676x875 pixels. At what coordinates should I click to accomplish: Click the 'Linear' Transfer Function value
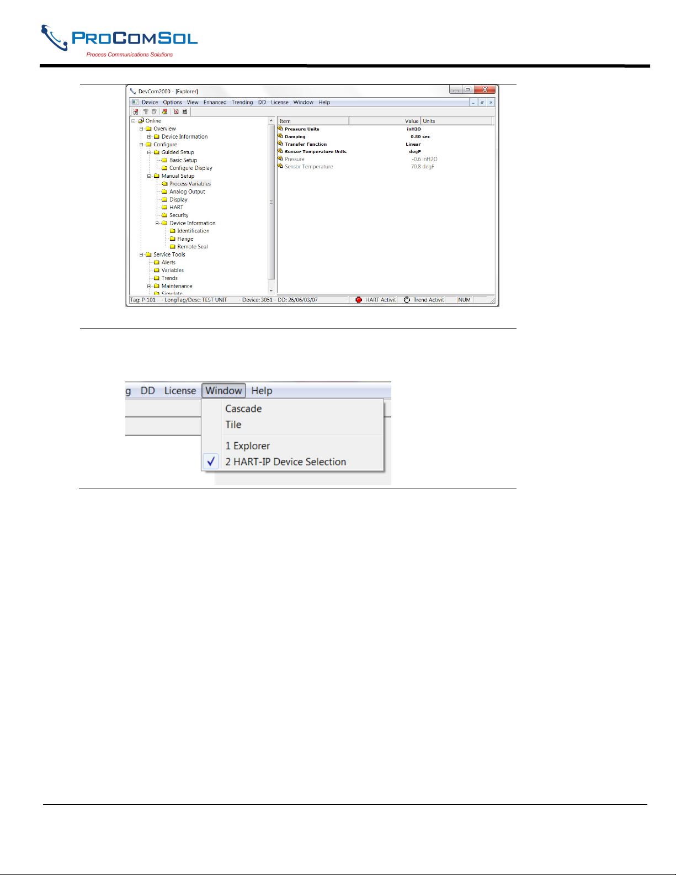coord(413,144)
